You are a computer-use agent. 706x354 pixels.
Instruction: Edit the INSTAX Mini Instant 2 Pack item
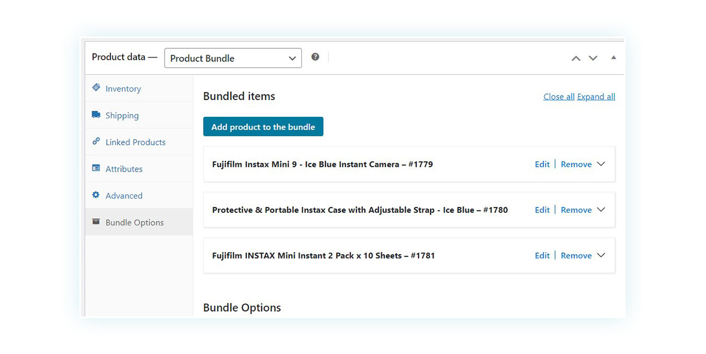tap(542, 255)
